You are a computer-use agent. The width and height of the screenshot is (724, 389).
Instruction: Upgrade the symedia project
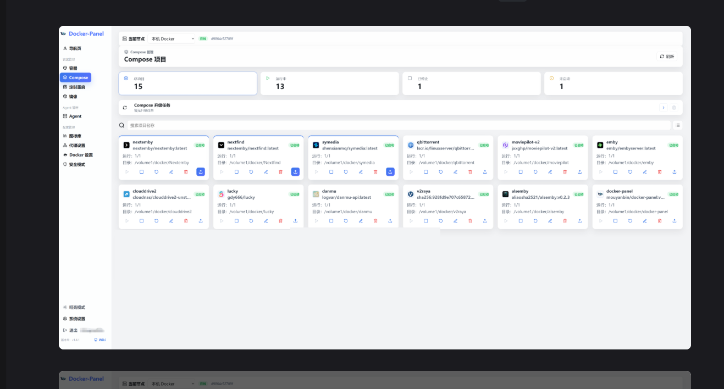click(390, 172)
